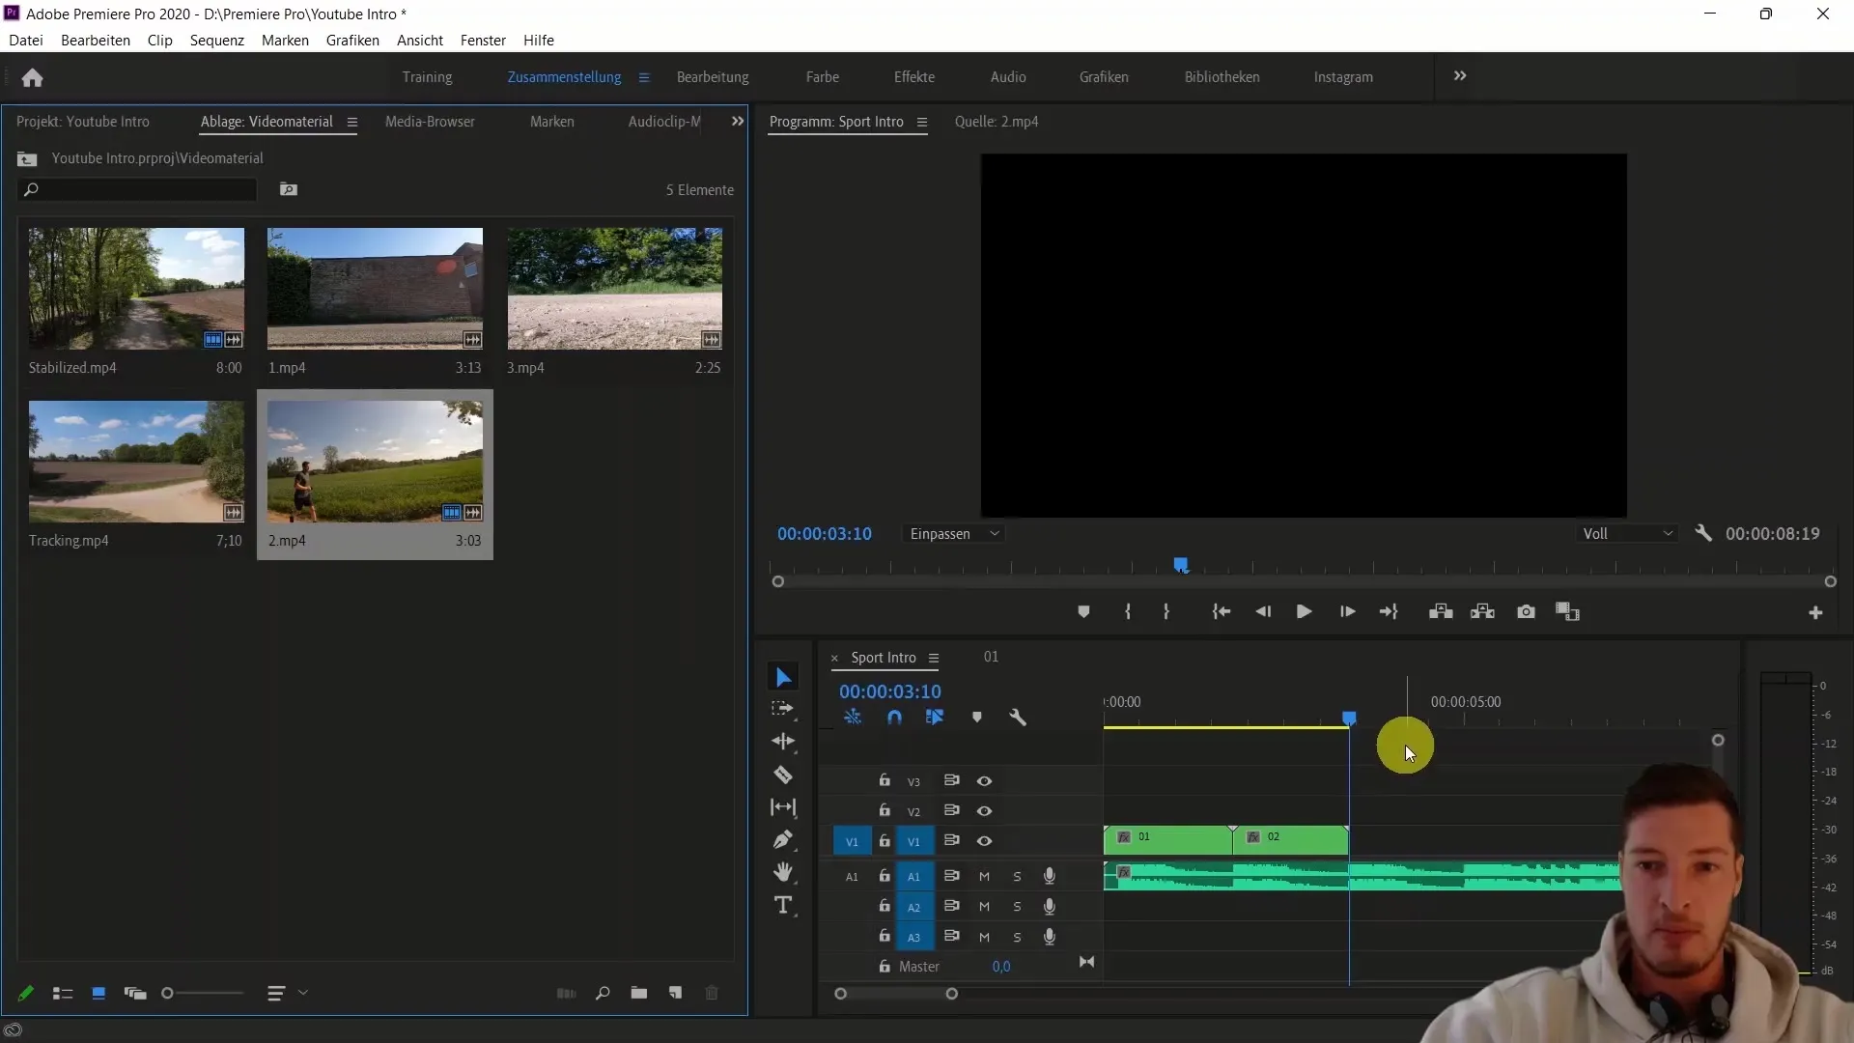The image size is (1854, 1043).
Task: Open the Einpassen zoom dropdown
Action: pos(954,534)
